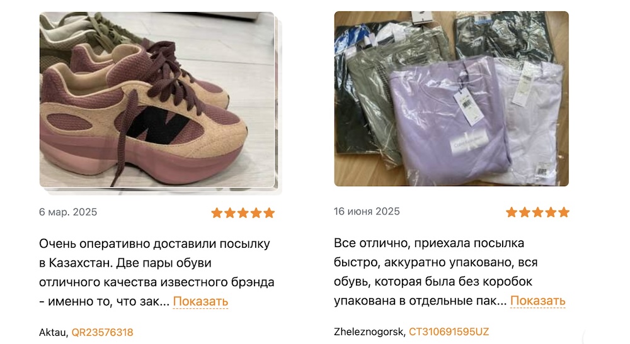
Task: Click the last star of the 6 мар. review
Action: pos(269,213)
